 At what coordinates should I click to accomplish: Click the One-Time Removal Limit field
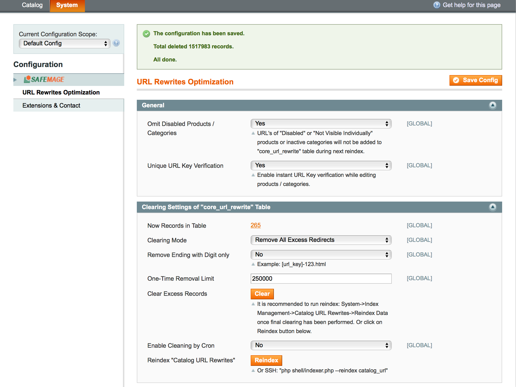pyautogui.click(x=321, y=278)
